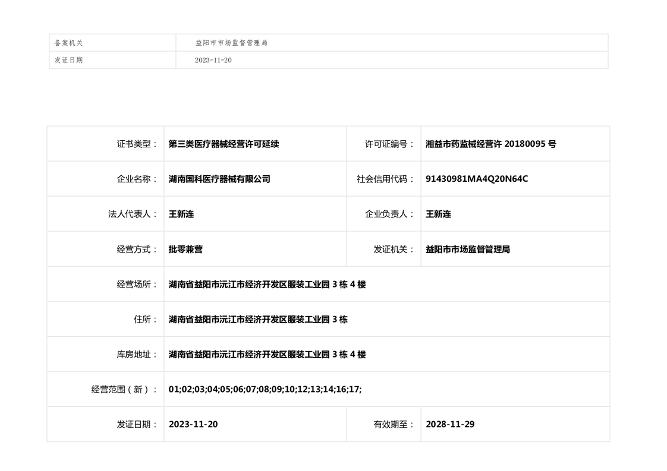Click company name 湖南国科医疗器械有限公司
The image size is (667, 471).
219,179
